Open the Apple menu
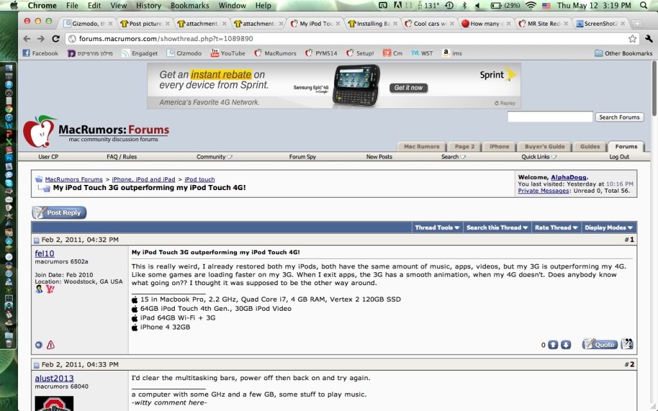Image resolution: width=658 pixels, height=411 pixels. click(x=14, y=5)
